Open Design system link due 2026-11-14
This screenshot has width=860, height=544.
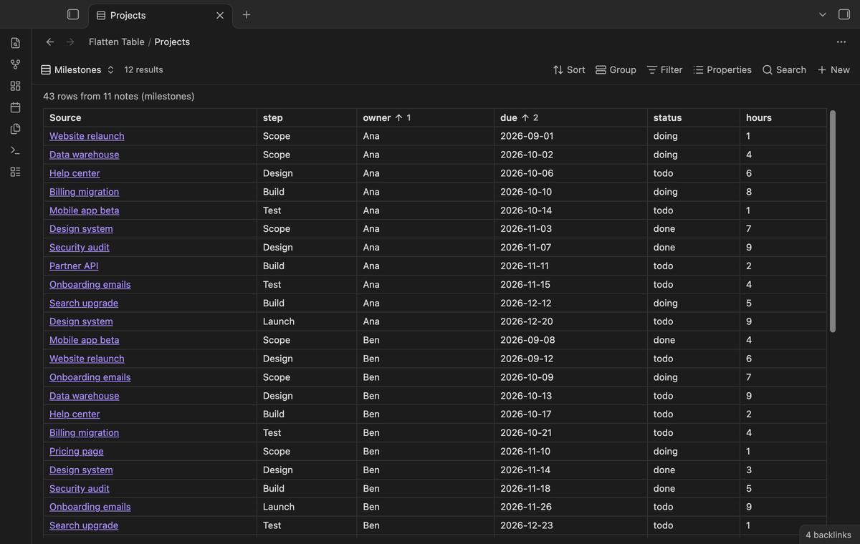[81, 470]
